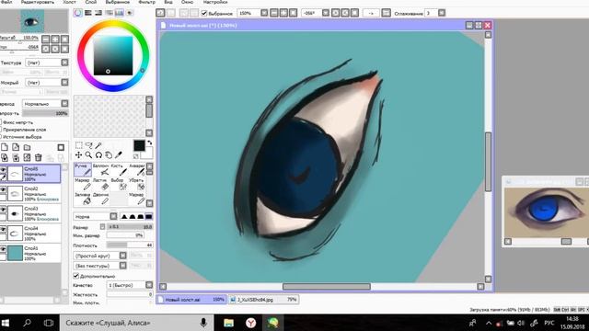Open the Текстура dropdown

tap(47, 63)
